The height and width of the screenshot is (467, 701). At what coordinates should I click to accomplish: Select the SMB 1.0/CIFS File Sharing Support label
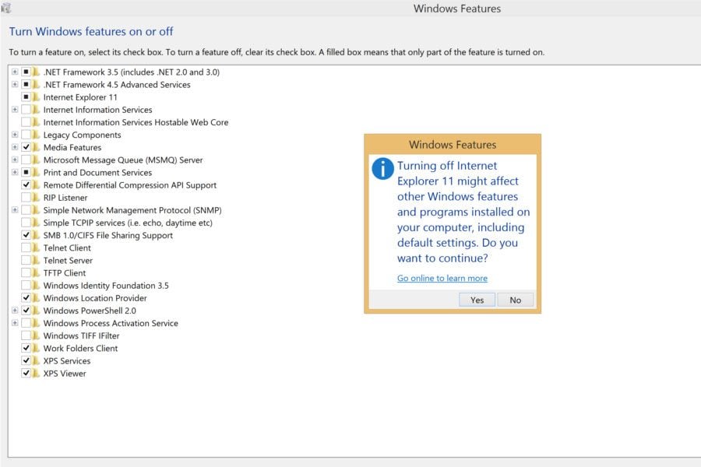pyautogui.click(x=107, y=235)
